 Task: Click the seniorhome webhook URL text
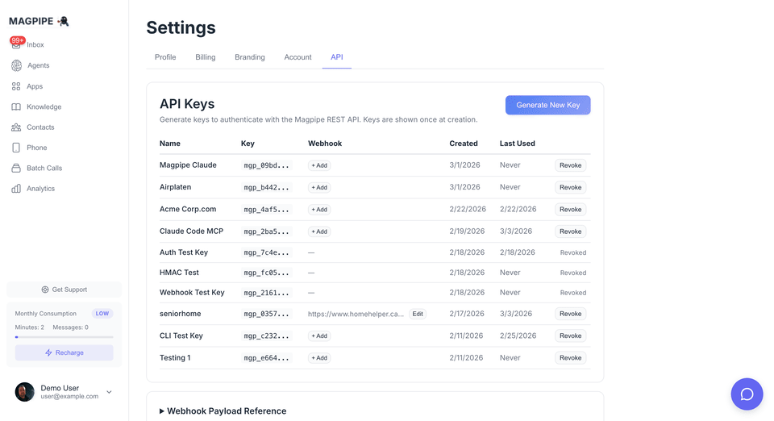(356, 314)
